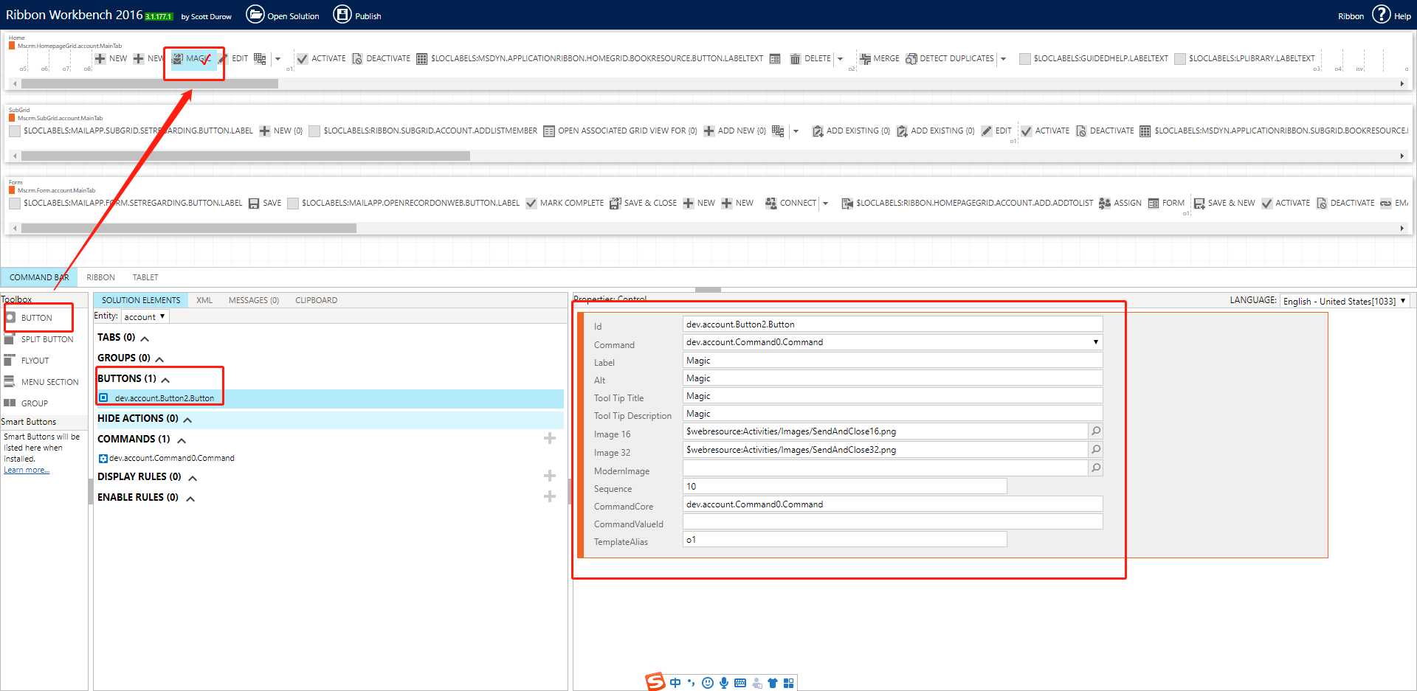The image size is (1417, 691).
Task: Open the dropdown arrow next to CONNECT
Action: [x=825, y=204]
